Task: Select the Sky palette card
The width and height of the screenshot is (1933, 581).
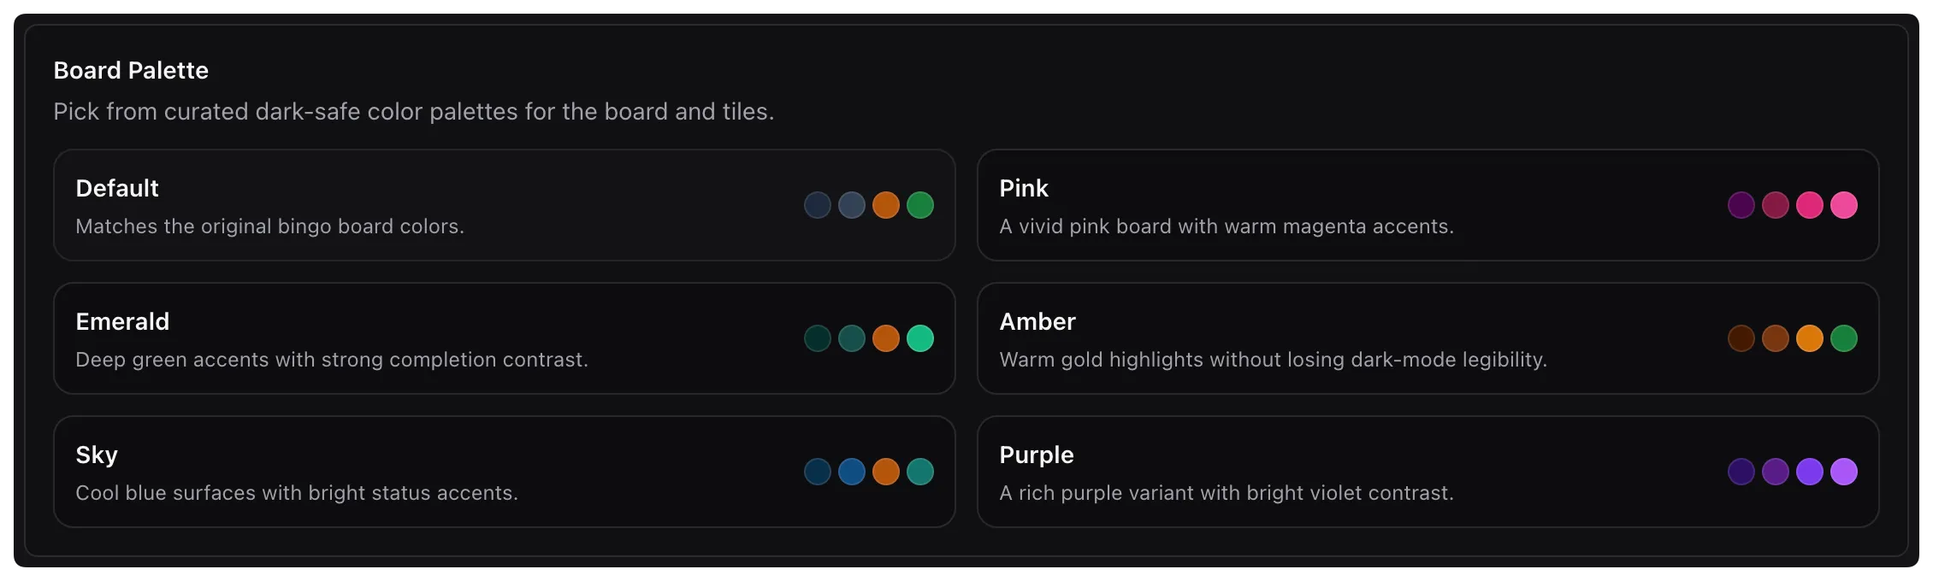Action: 342,472
